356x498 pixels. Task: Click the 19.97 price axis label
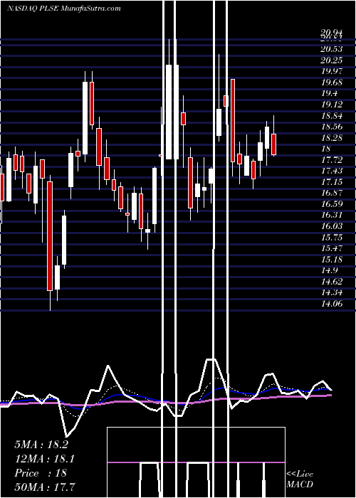point(332,71)
